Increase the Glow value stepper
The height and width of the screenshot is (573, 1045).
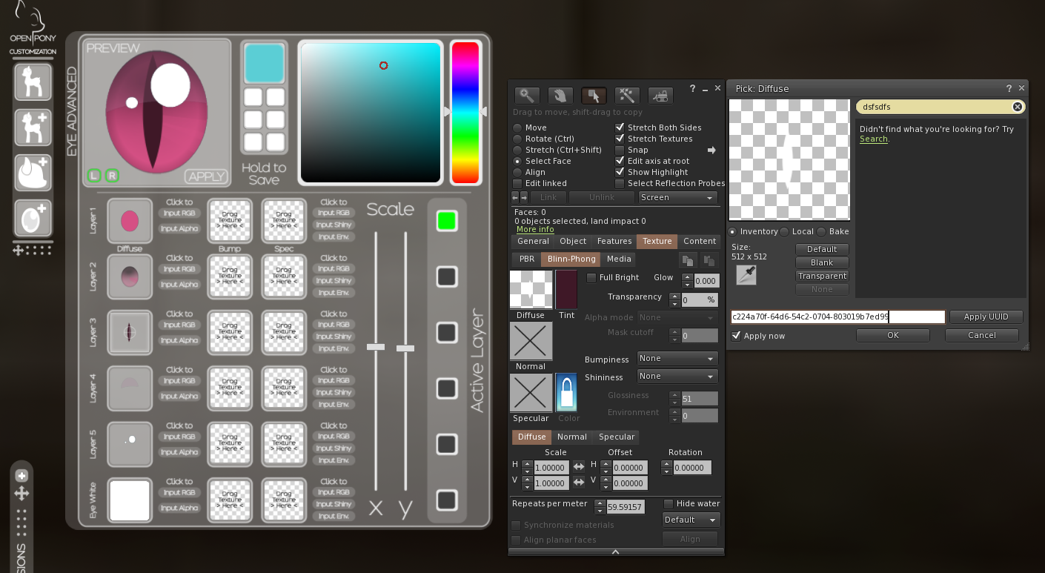(687, 277)
